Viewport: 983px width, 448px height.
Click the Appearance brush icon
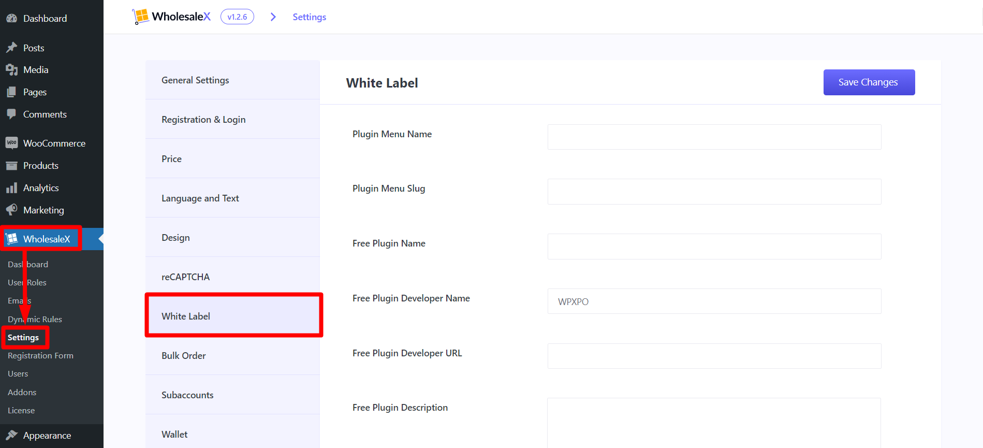tap(11, 435)
